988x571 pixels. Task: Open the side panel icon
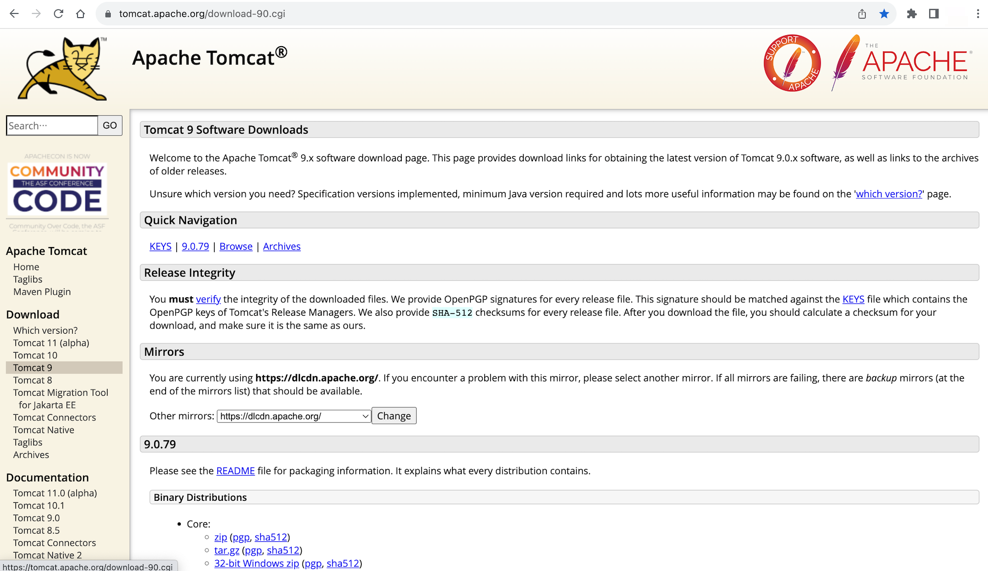click(934, 14)
